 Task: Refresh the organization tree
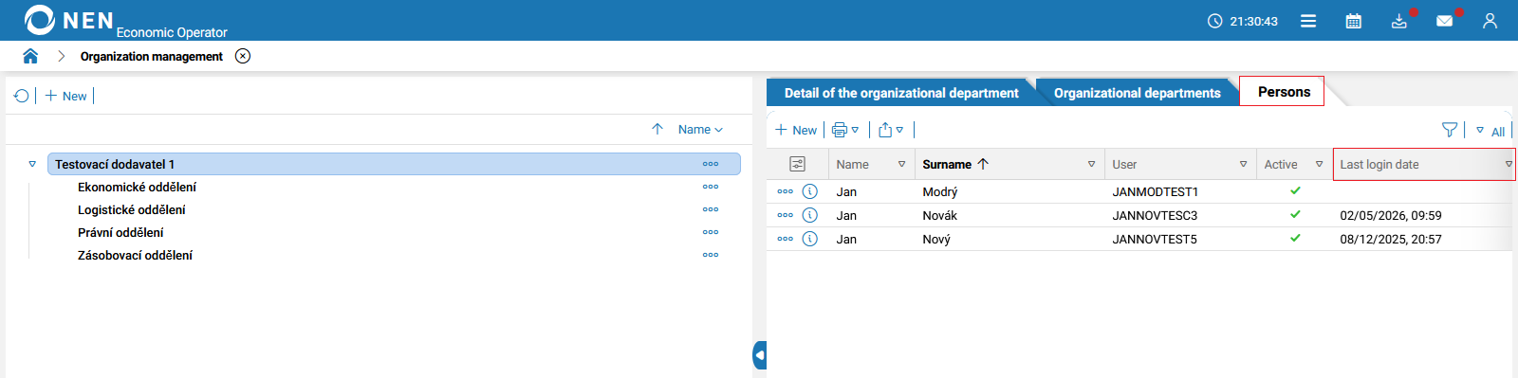tap(21, 96)
